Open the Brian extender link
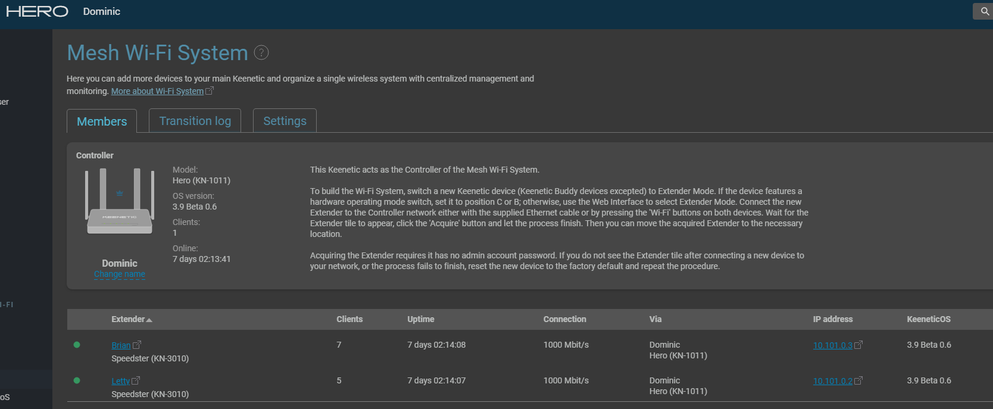Screen dimensions: 993x409 (x=121, y=345)
